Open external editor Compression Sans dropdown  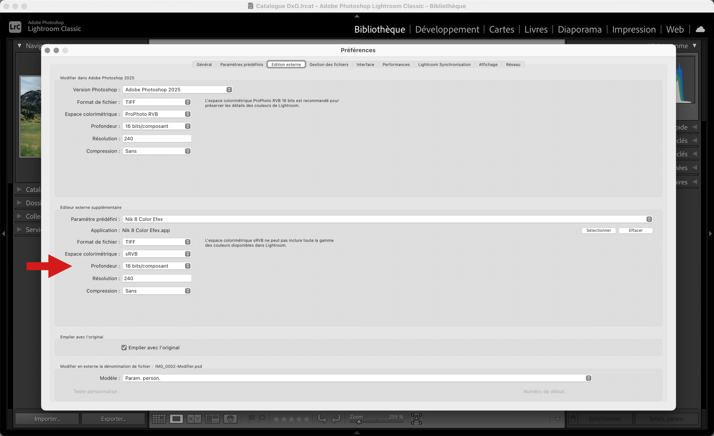coord(157,291)
